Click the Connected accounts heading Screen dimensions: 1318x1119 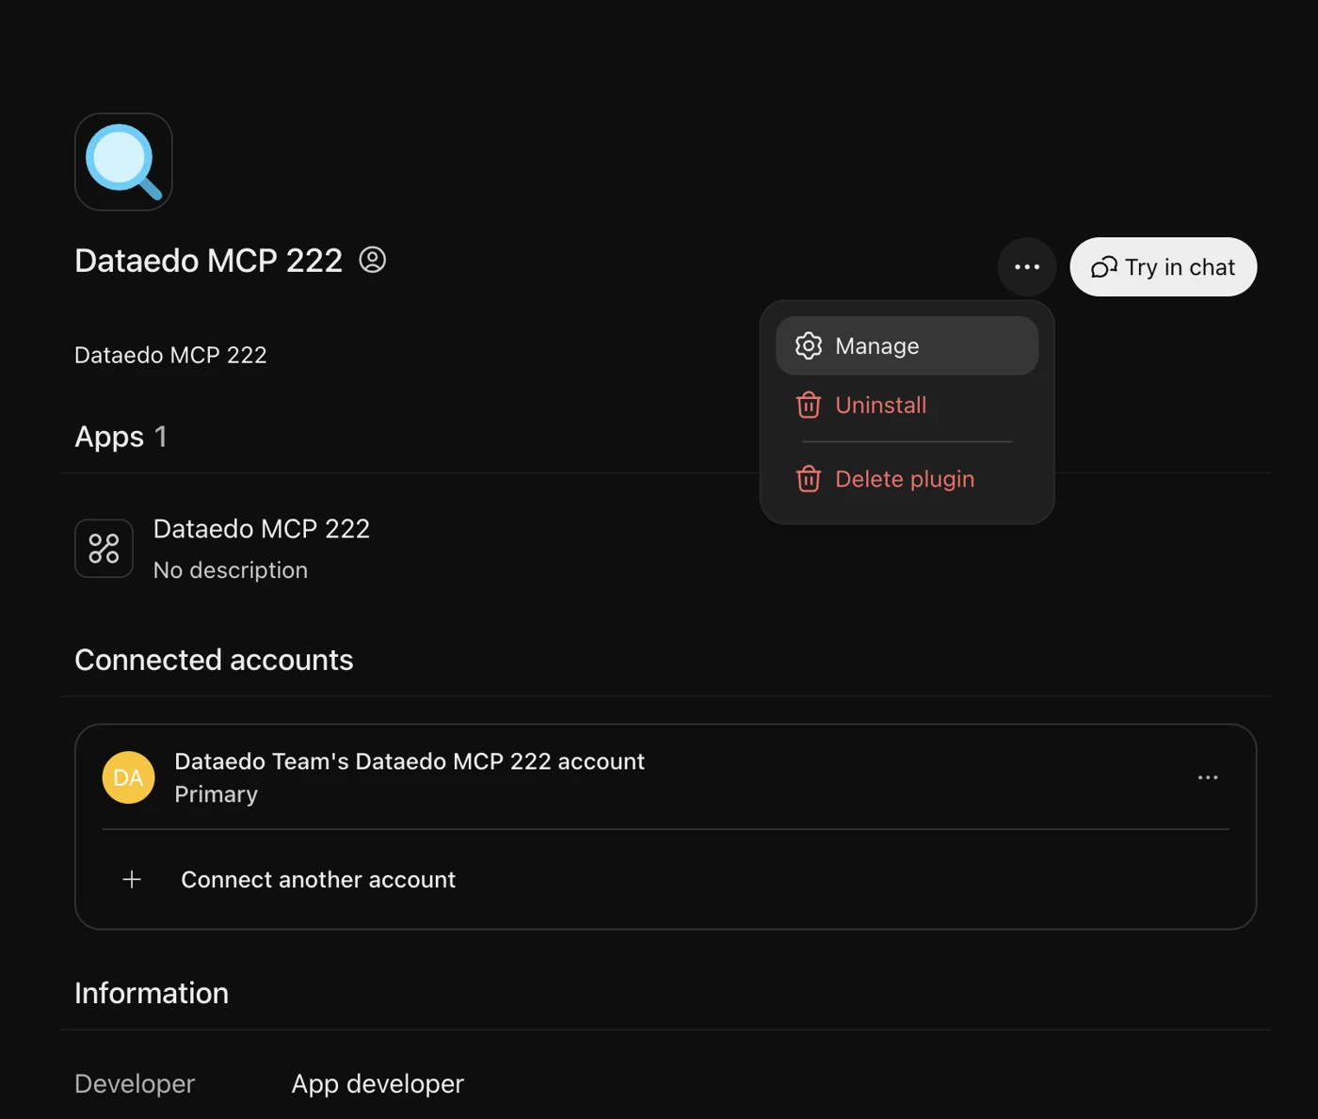pyautogui.click(x=214, y=660)
